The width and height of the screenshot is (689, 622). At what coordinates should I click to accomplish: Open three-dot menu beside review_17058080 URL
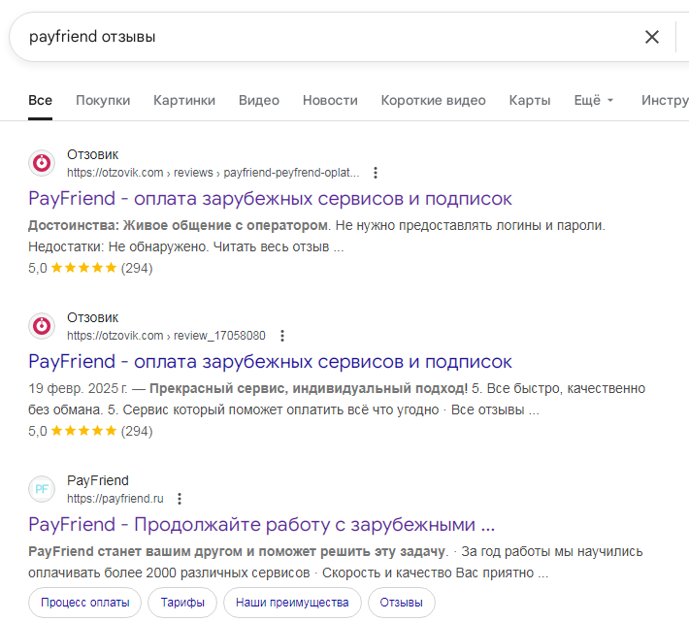point(282,336)
